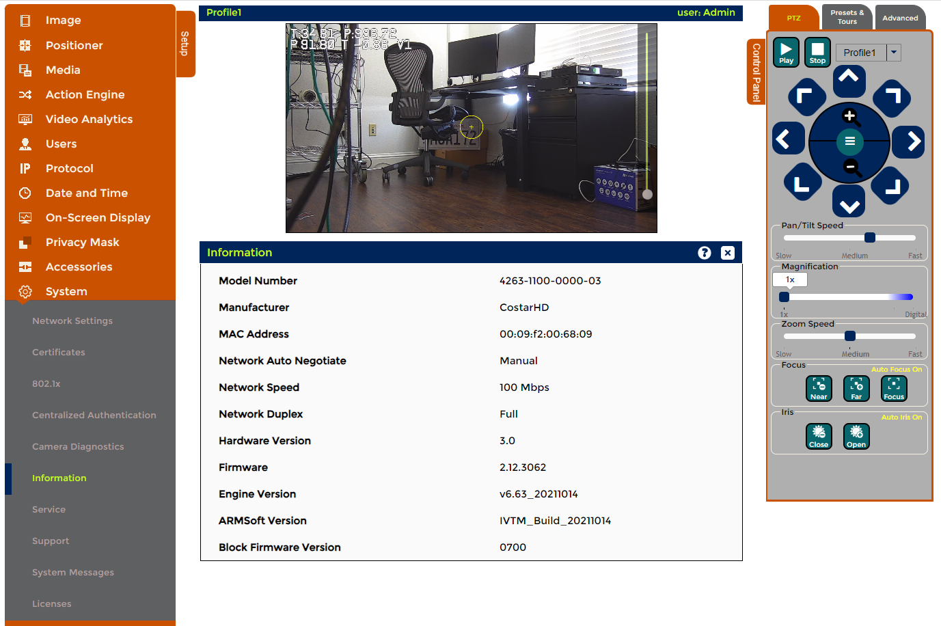Switch to the Presets & Tours tab

click(847, 17)
